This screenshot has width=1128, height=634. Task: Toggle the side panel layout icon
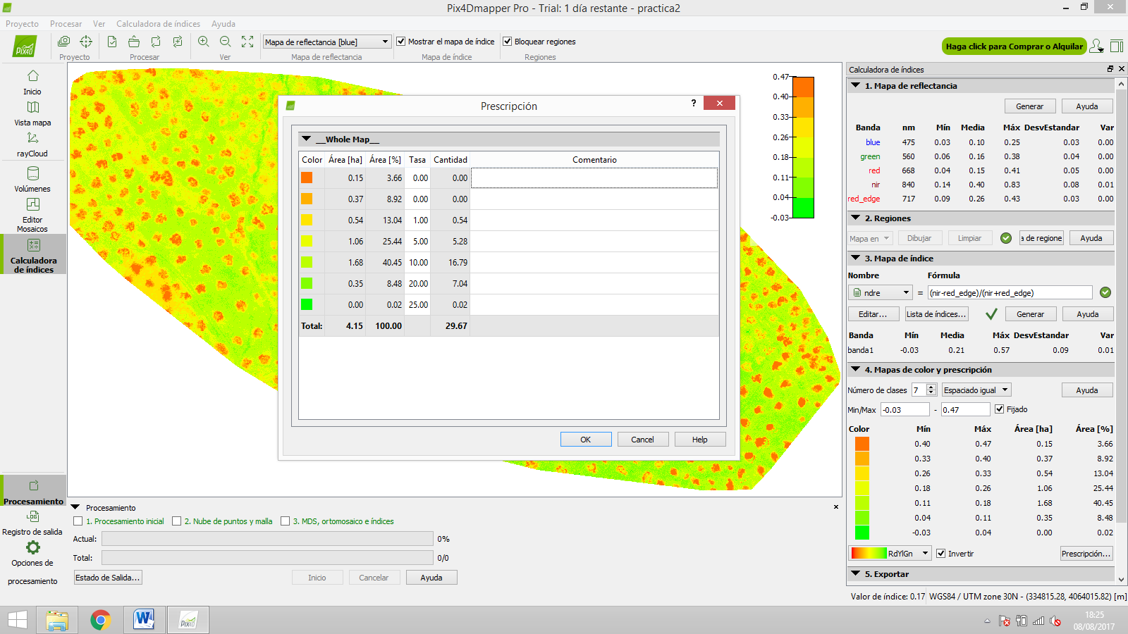tap(1117, 46)
